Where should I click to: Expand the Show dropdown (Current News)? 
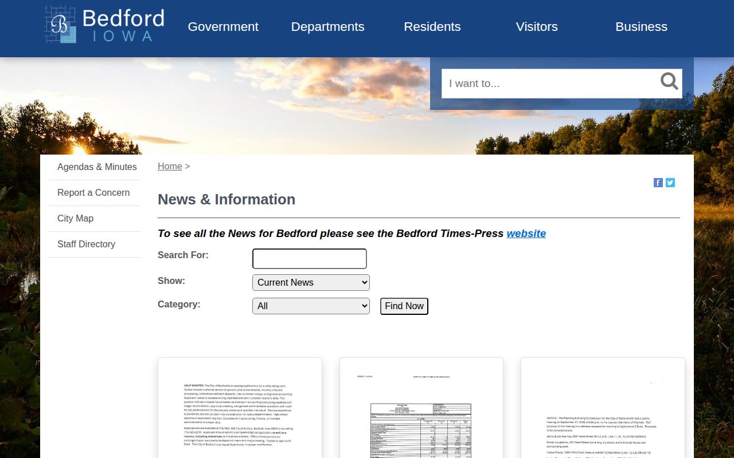pyautogui.click(x=311, y=282)
